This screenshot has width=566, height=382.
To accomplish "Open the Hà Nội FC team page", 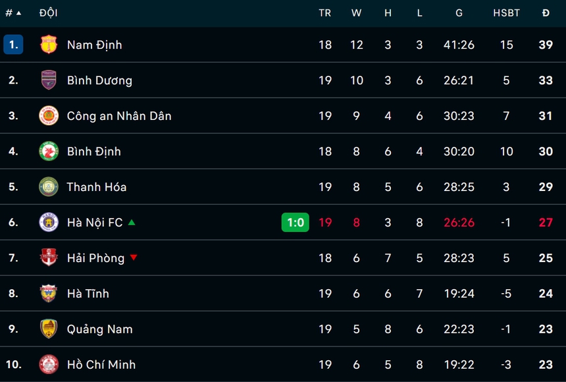I will tap(95, 223).
